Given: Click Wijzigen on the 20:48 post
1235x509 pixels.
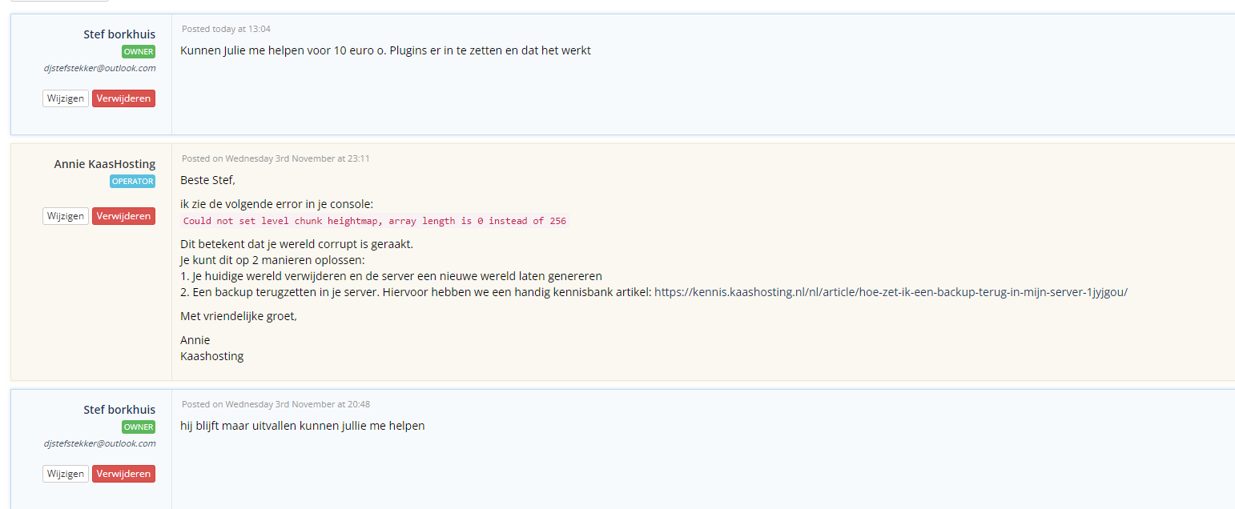Looking at the screenshot, I should click(x=66, y=474).
